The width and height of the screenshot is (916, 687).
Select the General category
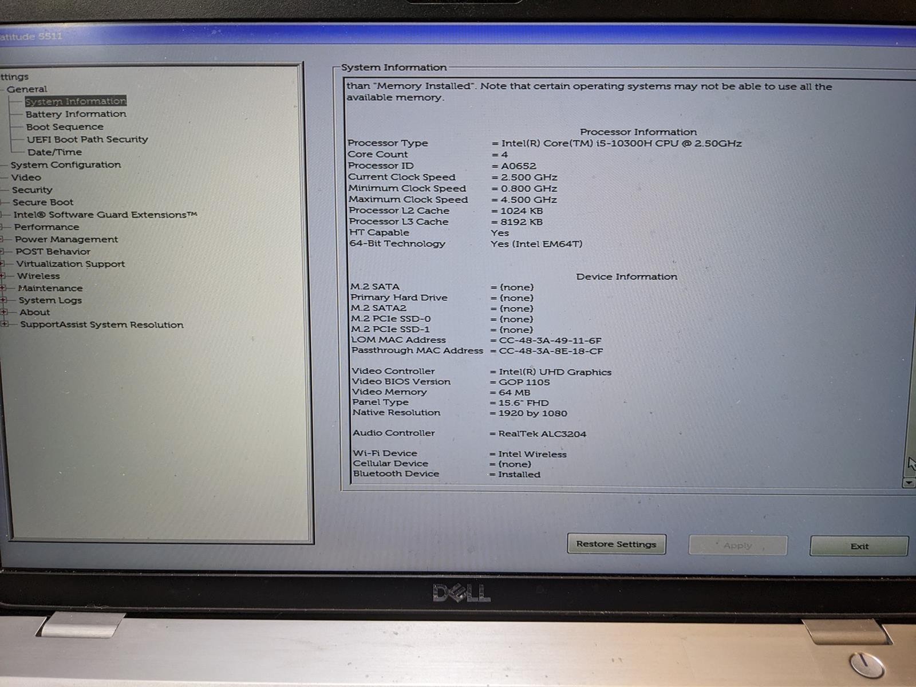point(27,89)
